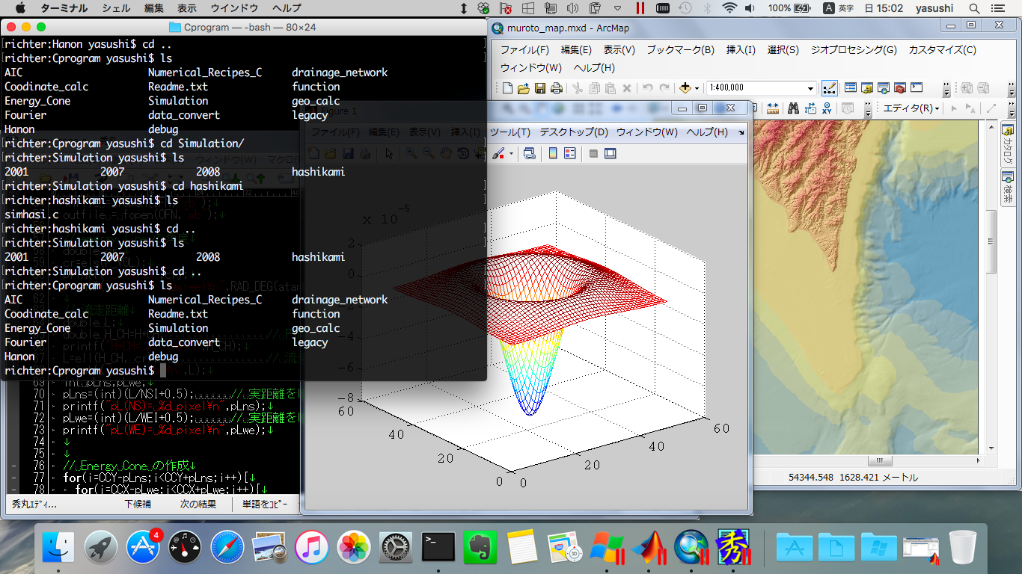Click ArcMap's Go To XY tool
This screenshot has width=1022, height=574.
(x=827, y=108)
